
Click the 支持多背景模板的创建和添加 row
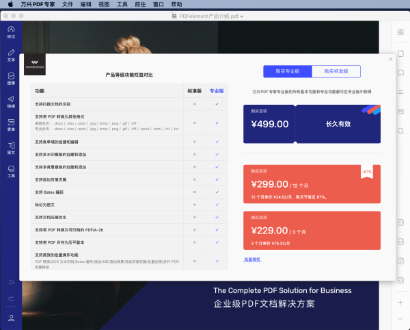(x=129, y=167)
